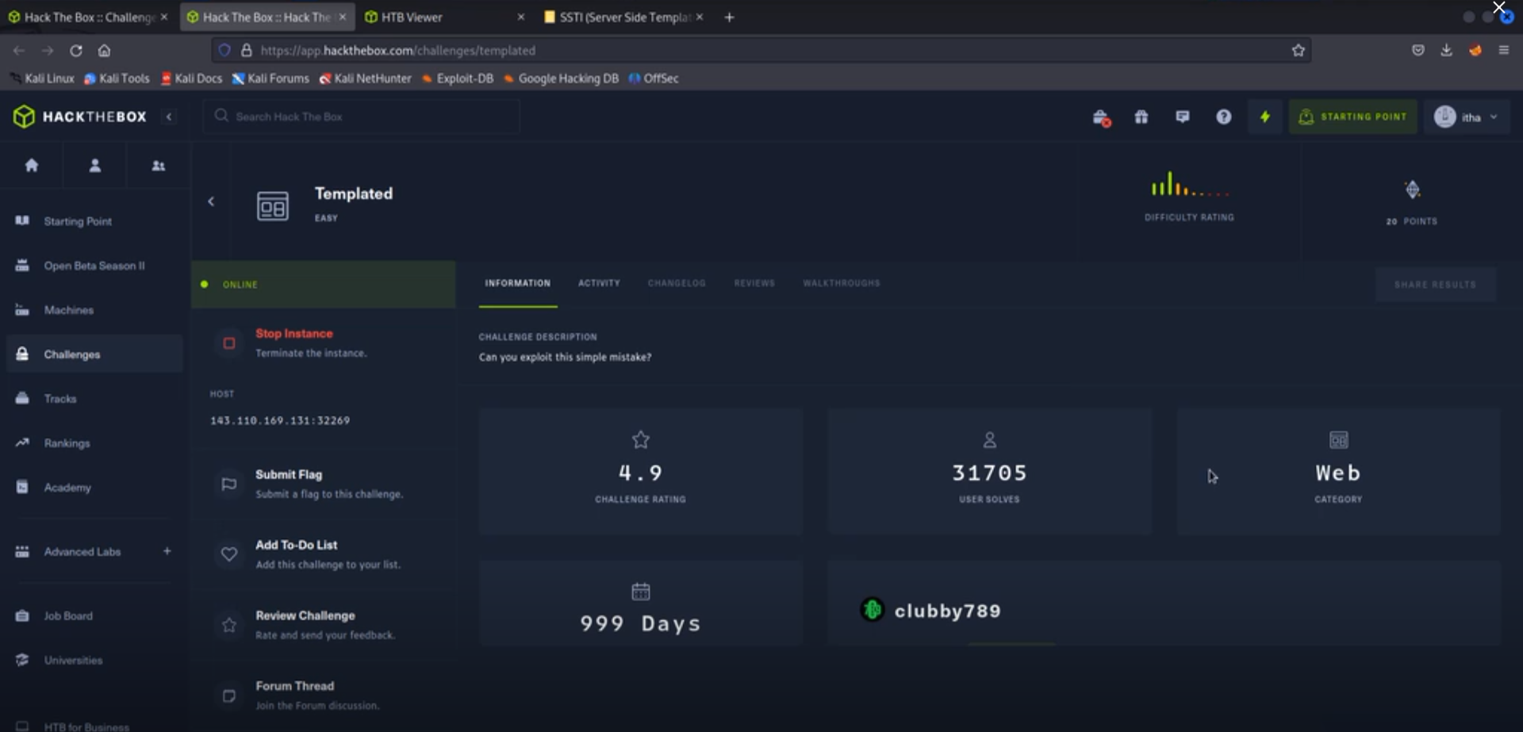Open the Forum Thread discussion
Viewport: 1523px width, 732px height.
point(323,696)
